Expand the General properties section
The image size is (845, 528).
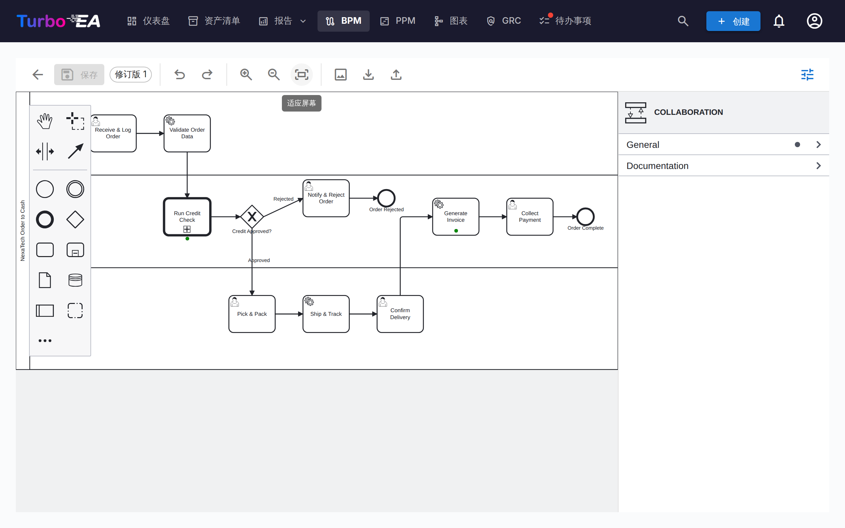click(x=724, y=145)
